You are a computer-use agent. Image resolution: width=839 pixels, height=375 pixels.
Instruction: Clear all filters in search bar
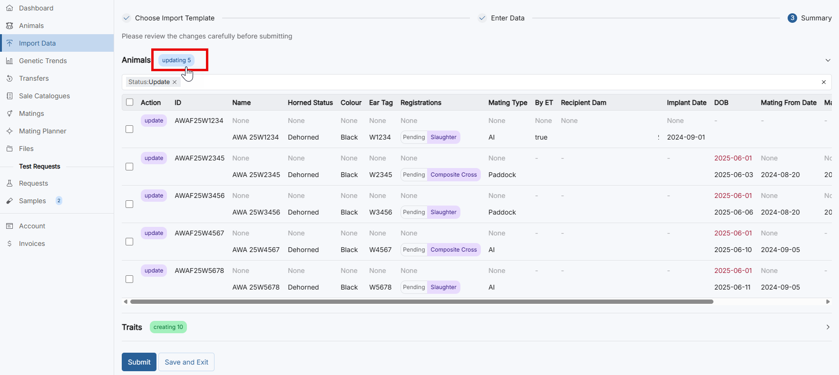click(x=824, y=82)
